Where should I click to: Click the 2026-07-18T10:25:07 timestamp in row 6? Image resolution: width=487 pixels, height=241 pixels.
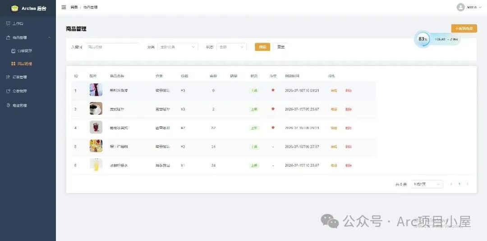[302, 165]
